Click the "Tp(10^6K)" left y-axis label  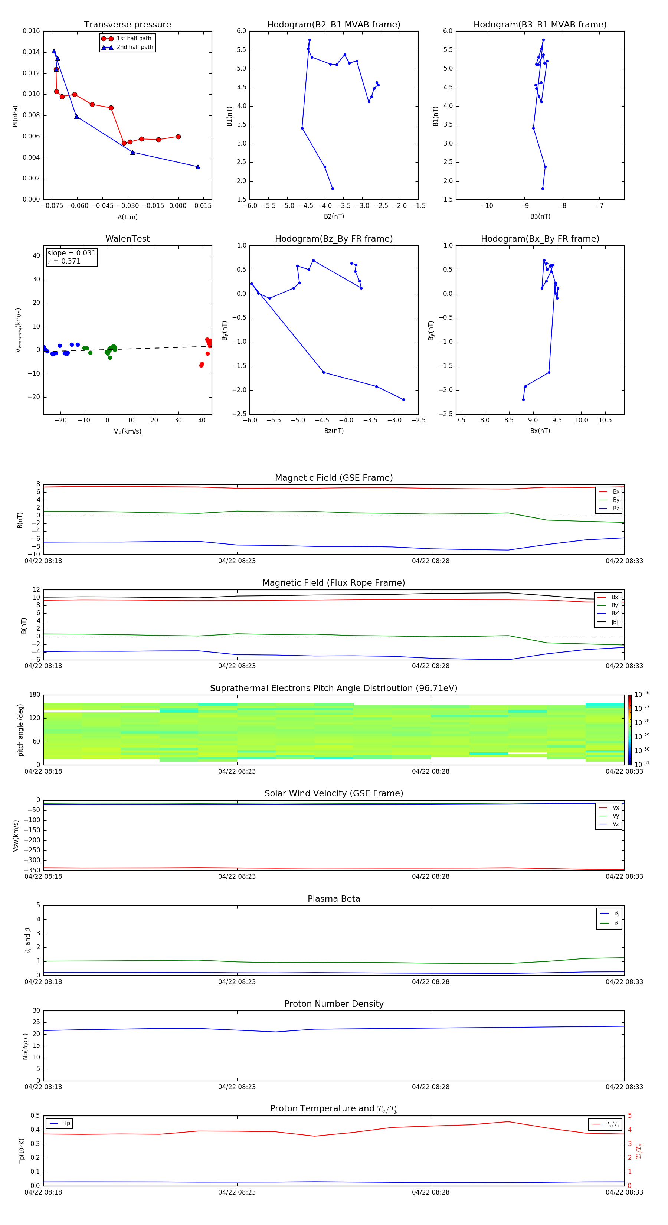coord(22,1151)
